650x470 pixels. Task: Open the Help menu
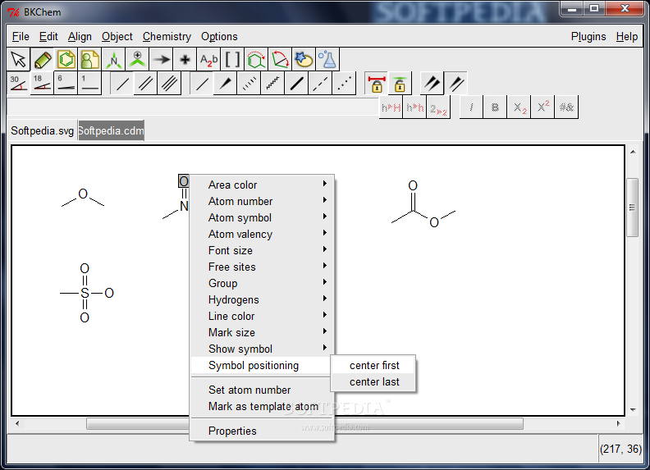pos(626,37)
